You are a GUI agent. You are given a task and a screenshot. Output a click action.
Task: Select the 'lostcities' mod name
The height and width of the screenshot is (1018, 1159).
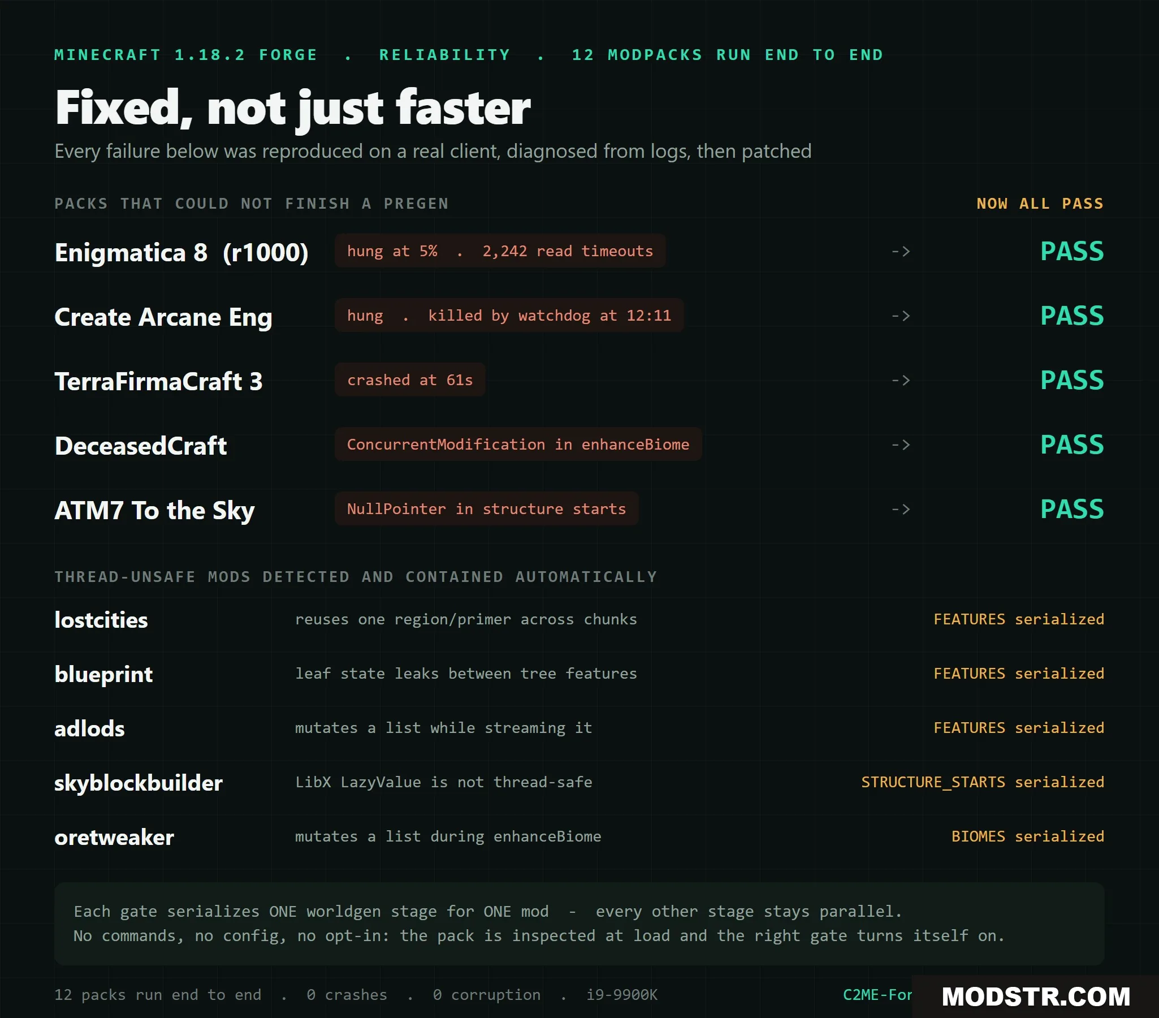pyautogui.click(x=101, y=620)
